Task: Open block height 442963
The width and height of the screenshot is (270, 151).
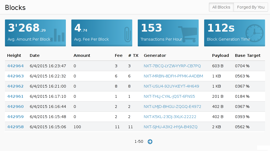Action: (x=15, y=76)
